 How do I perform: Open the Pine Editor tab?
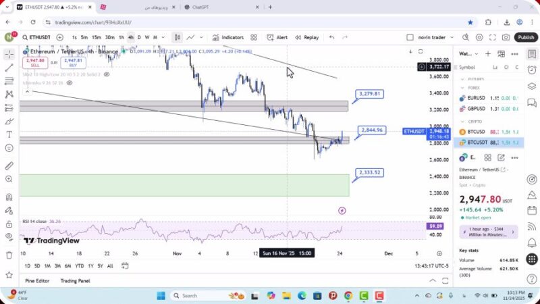(x=37, y=280)
